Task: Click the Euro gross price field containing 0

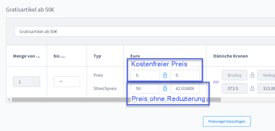Action: click(145, 75)
